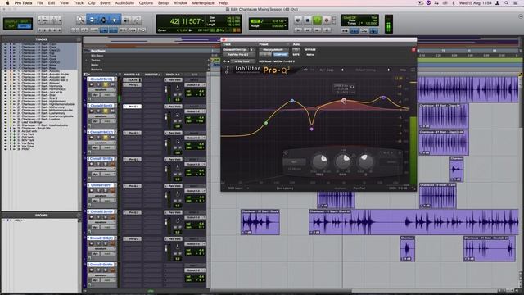Viewport: 524px width, 295px height.
Task: Open the AudioSuite menu
Action: 124,3
